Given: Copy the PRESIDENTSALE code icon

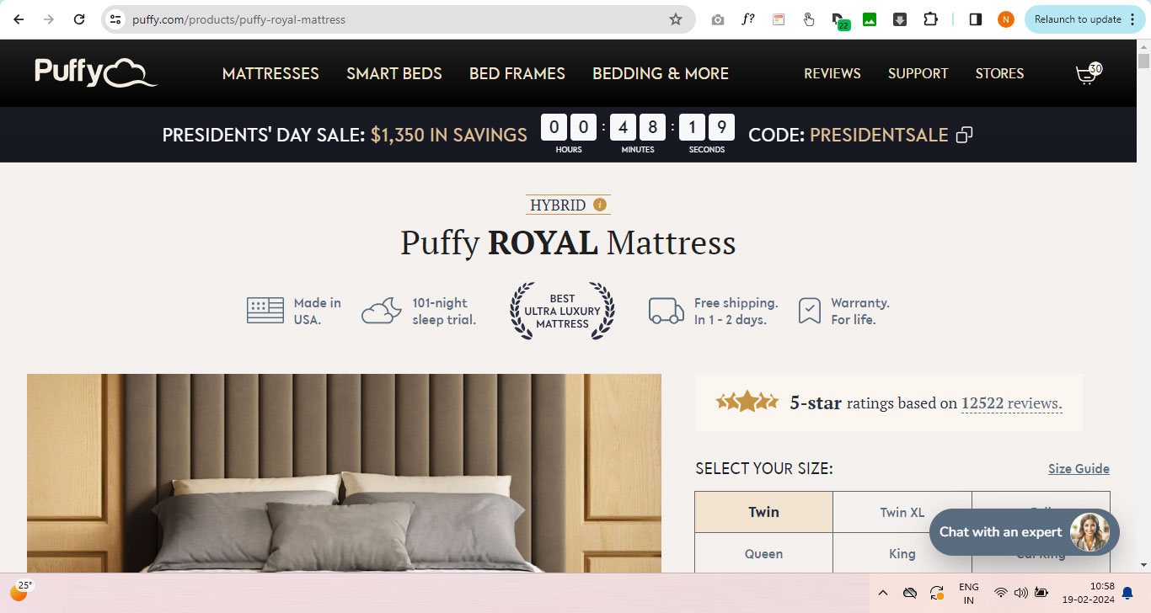Looking at the screenshot, I should (965, 135).
